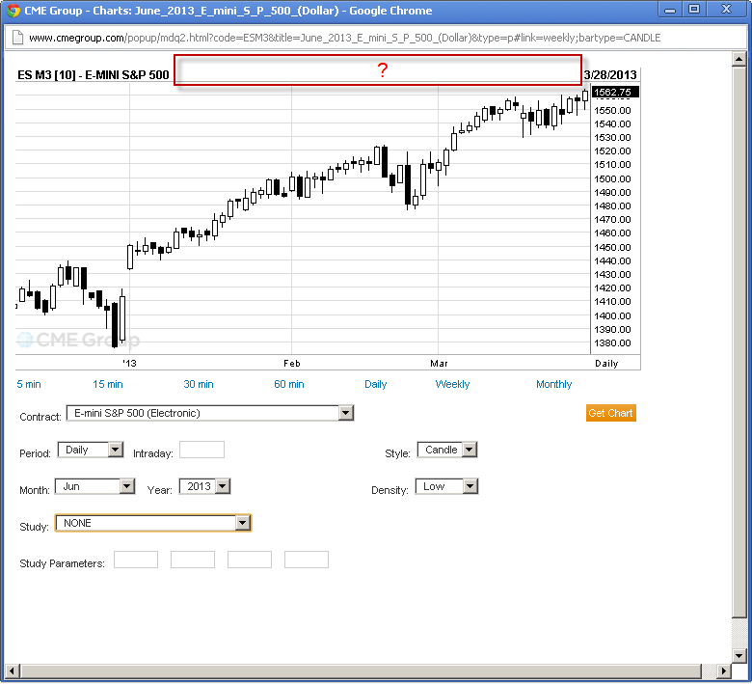Open the Month dropdown set to Jun
The image size is (752, 684).
[x=94, y=486]
